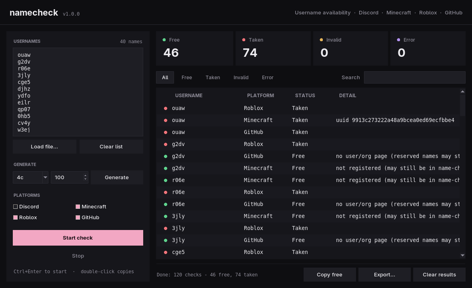Select the 3jly Roblox Taken row
The height and width of the screenshot is (288, 472).
click(308, 228)
